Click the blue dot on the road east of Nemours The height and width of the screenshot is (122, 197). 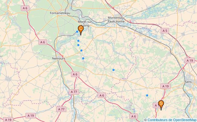(81, 50)
